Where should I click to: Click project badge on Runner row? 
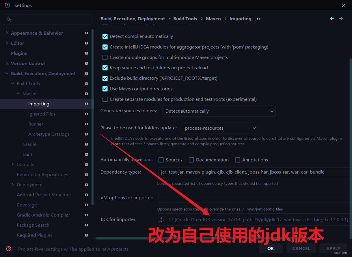point(86,124)
